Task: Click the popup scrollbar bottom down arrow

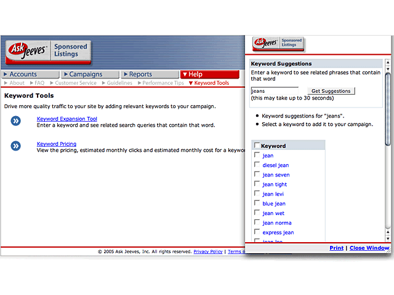Action: coord(388,239)
